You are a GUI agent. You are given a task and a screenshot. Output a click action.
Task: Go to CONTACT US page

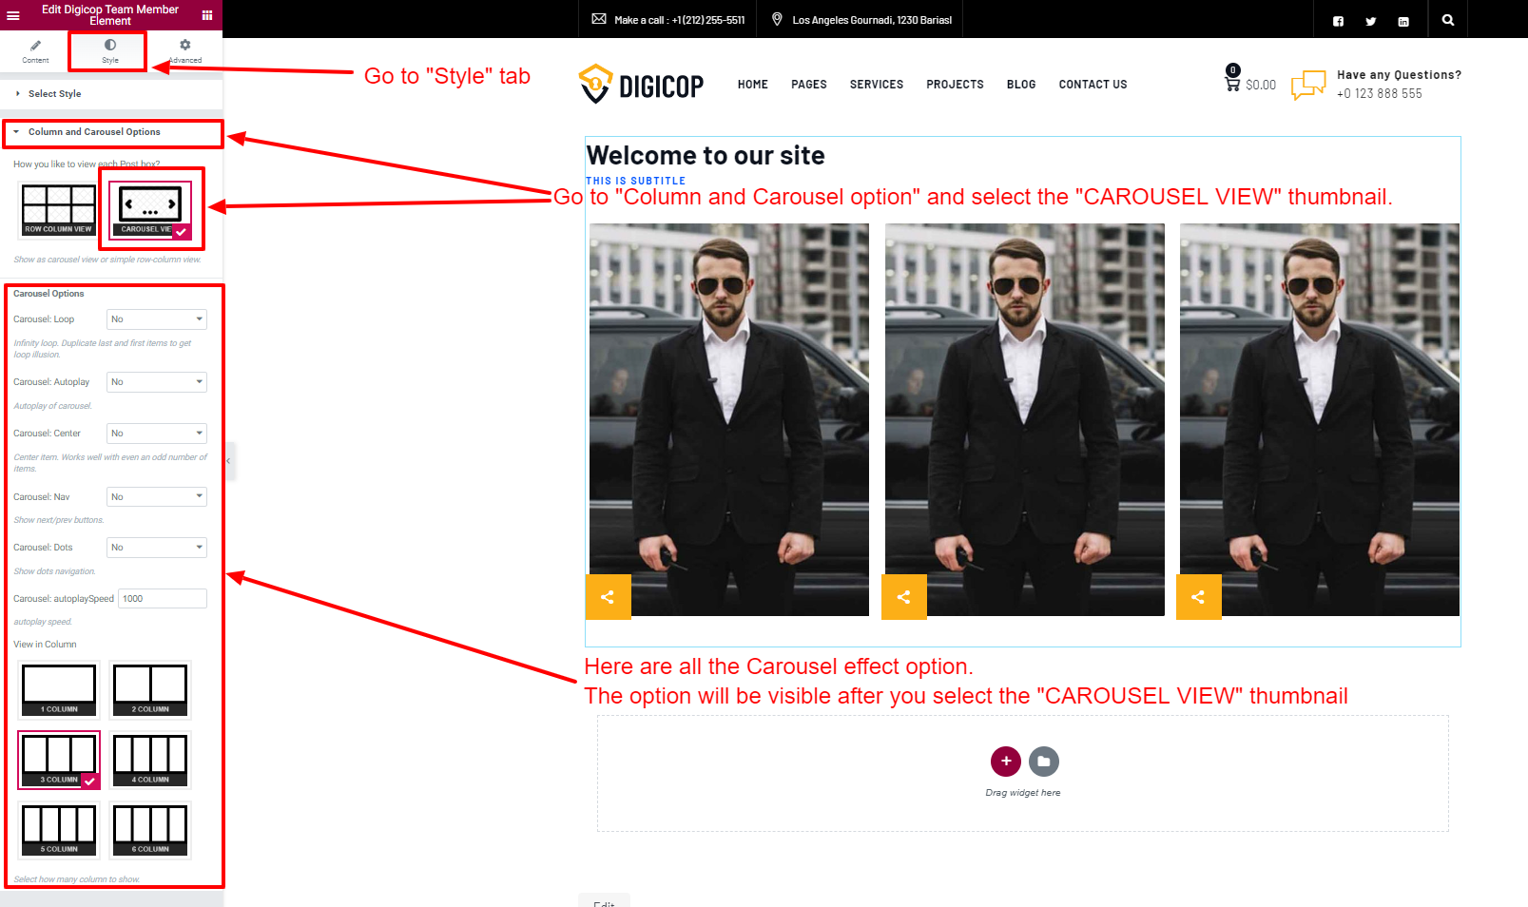(1093, 85)
